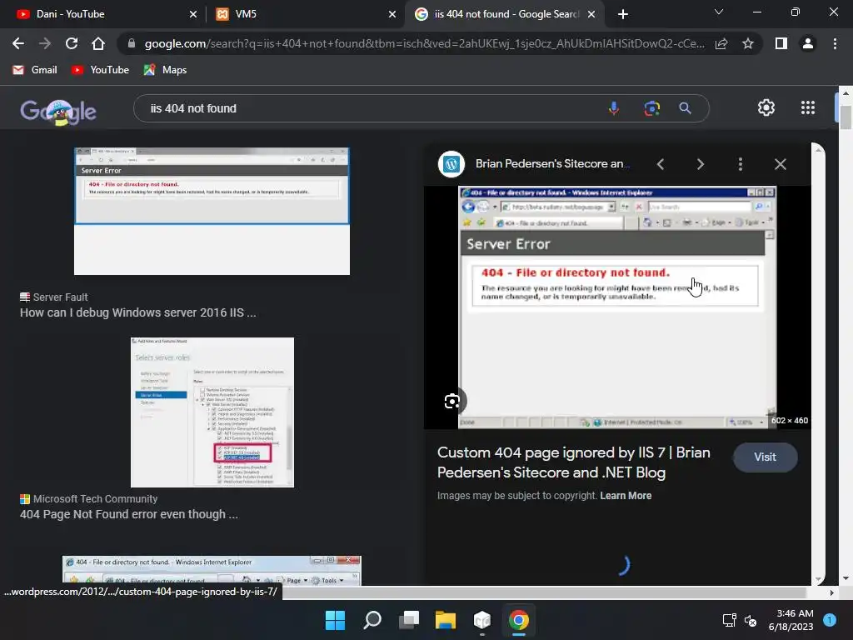The height and width of the screenshot is (640, 853).
Task: Click the page vertical scrollbar thumb
Action: [x=846, y=117]
